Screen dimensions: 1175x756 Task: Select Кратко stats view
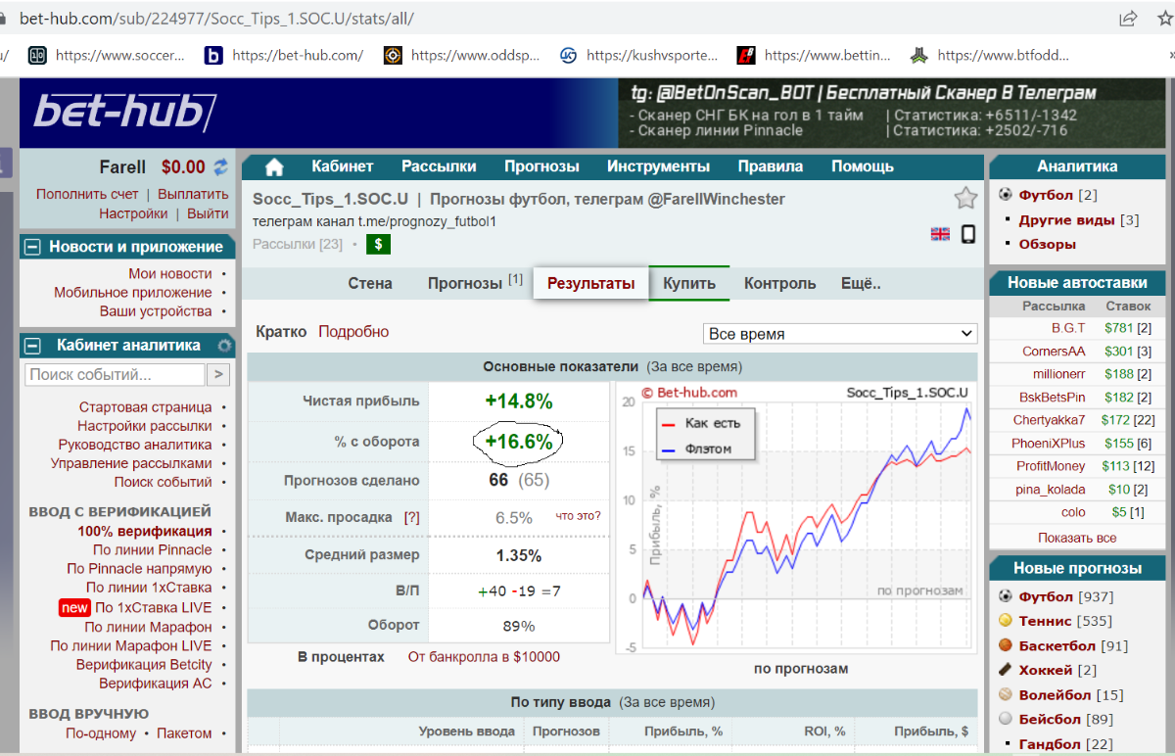coord(281,332)
